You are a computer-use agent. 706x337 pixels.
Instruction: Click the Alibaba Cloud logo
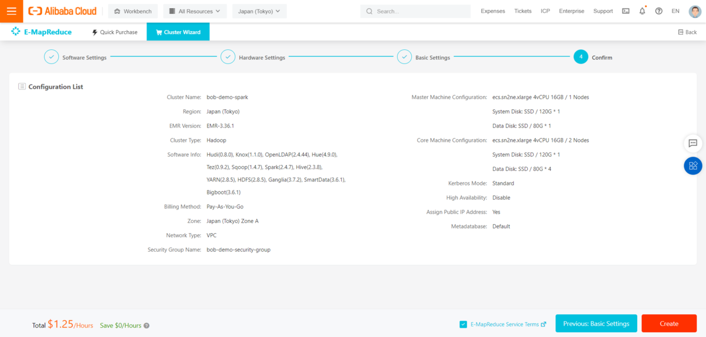pyautogui.click(x=62, y=11)
